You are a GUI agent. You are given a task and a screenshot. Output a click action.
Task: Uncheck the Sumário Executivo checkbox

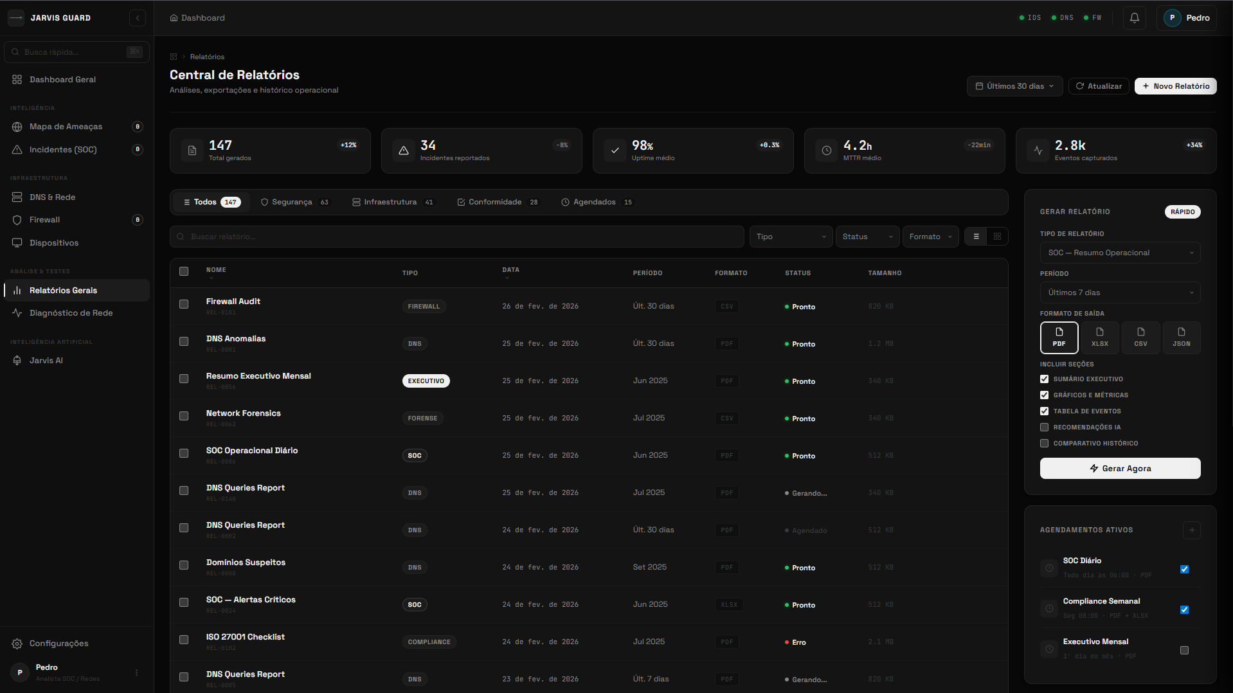[1044, 379]
